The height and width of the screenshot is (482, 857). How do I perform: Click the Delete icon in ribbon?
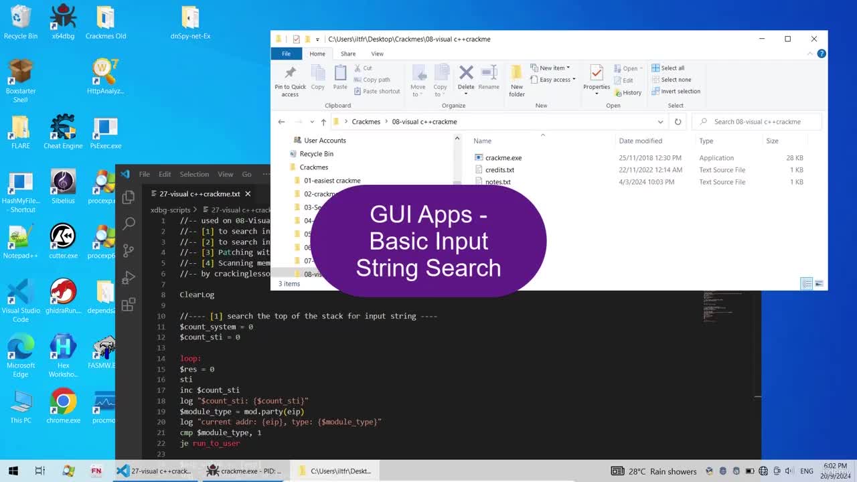466,79
